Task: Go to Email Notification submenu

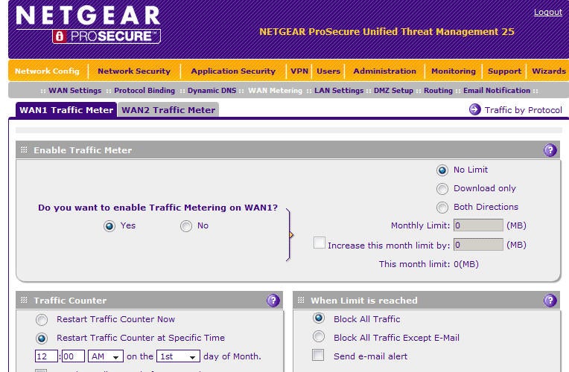Action: pyautogui.click(x=497, y=91)
